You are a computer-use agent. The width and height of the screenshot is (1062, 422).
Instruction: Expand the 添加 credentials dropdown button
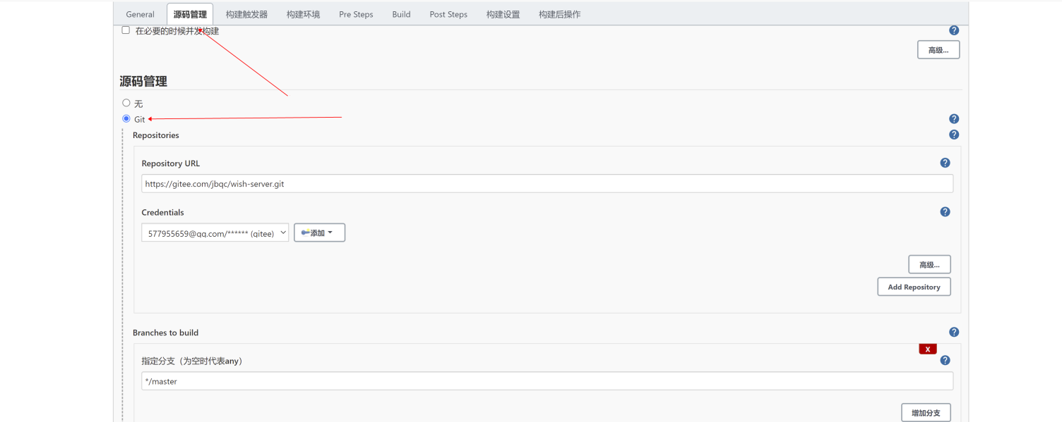(319, 233)
